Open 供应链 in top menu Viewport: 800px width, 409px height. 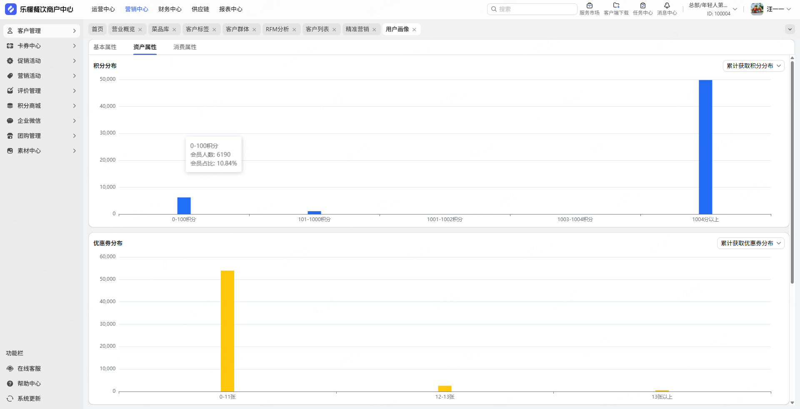200,9
